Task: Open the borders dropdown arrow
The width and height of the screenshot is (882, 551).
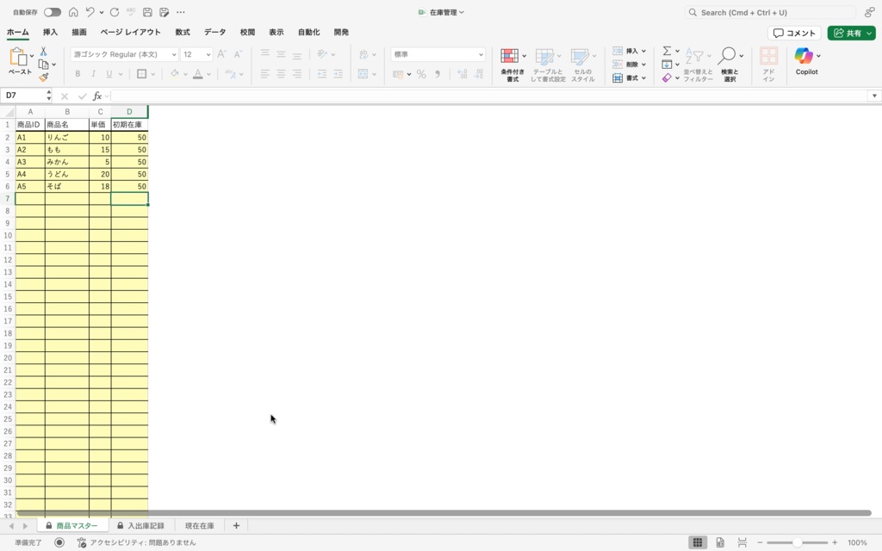Action: [x=153, y=74]
